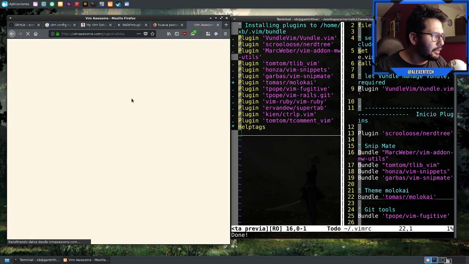Toggle the Firefox sidebar

tap(177, 34)
